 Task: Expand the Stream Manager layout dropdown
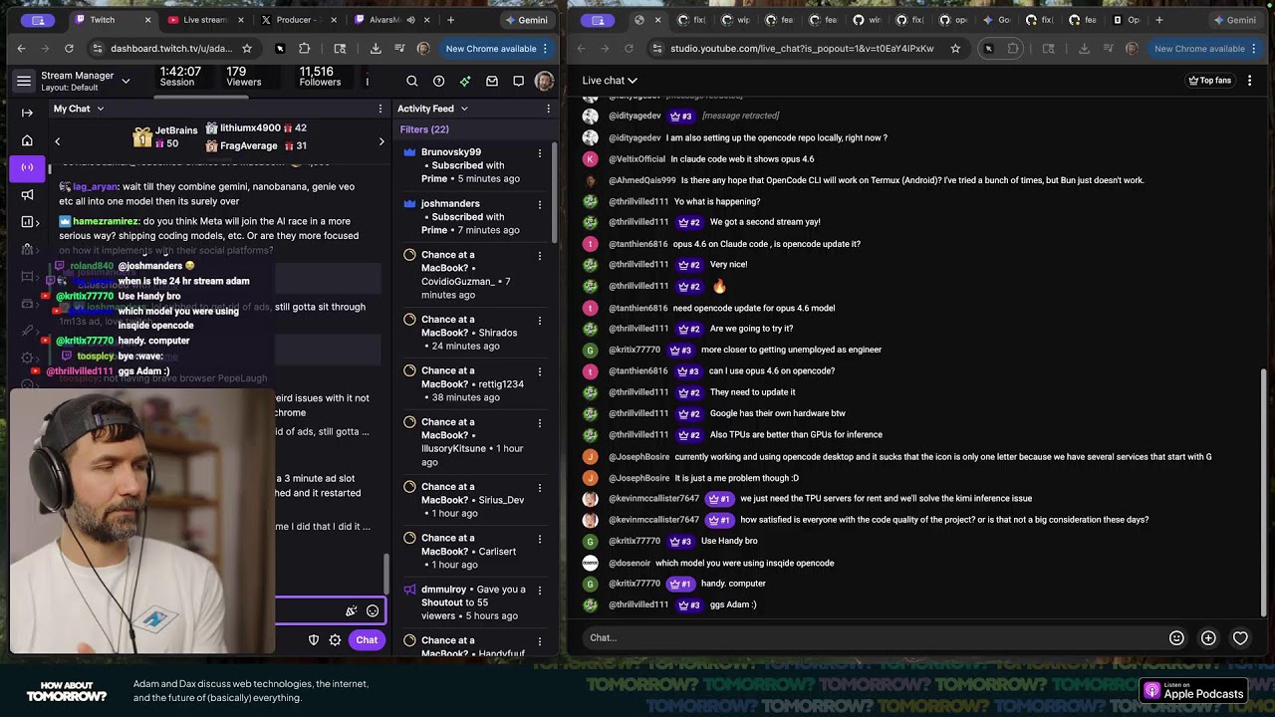126,81
